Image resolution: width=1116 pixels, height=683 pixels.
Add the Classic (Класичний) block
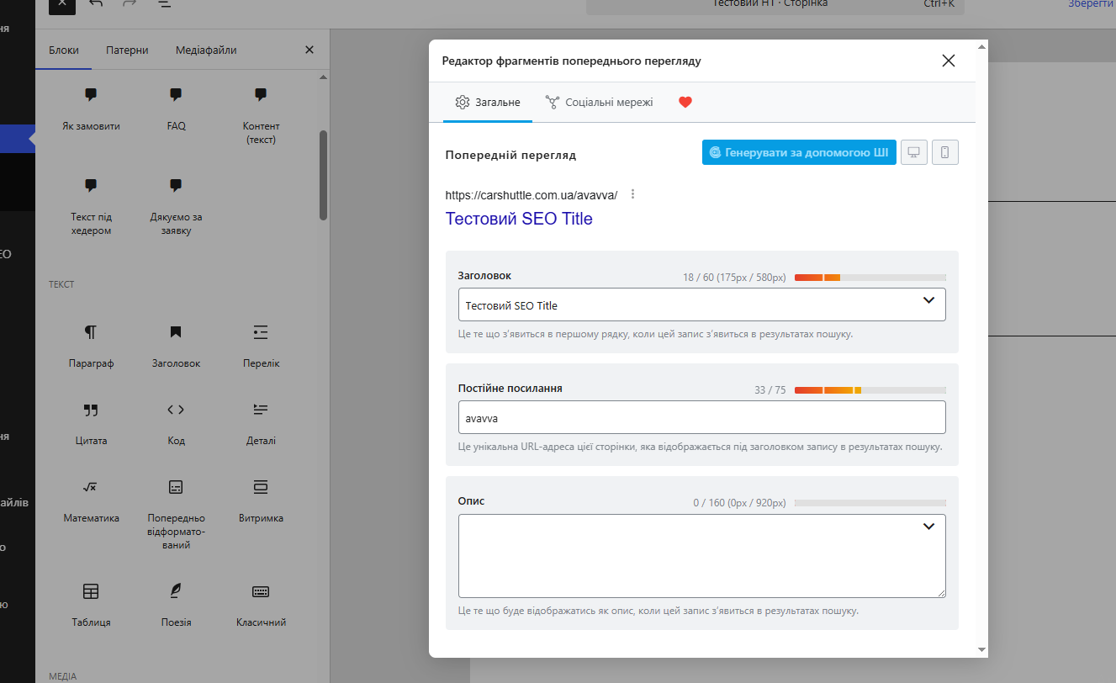coord(261,605)
